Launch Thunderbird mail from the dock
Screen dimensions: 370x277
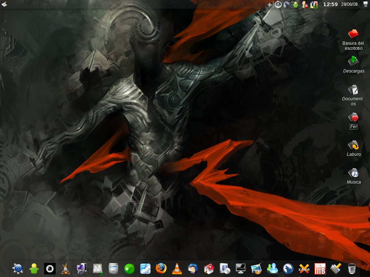pos(193,268)
